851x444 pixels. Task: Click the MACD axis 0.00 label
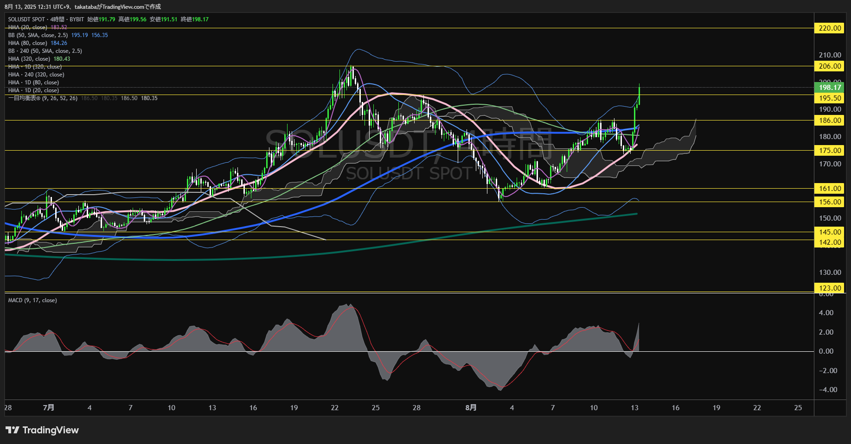(826, 351)
